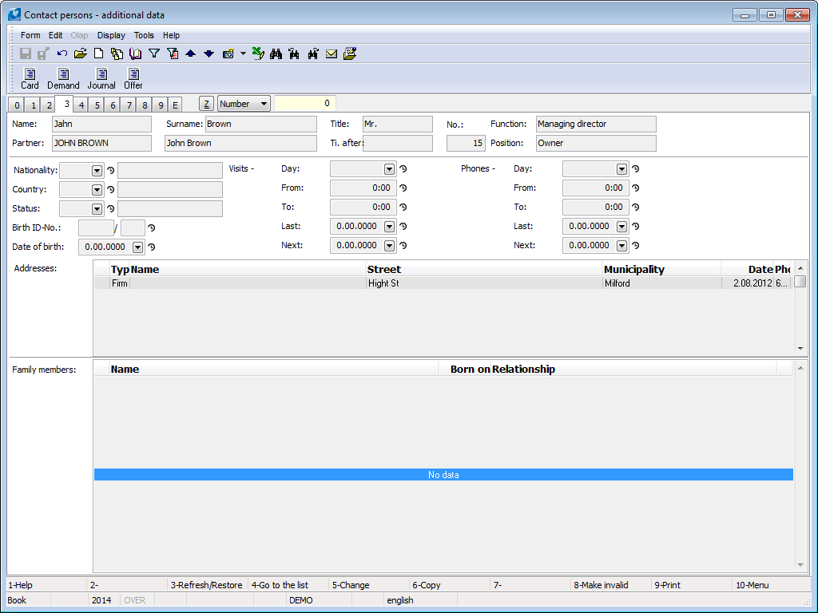This screenshot has height=613, width=818.
Task: Click the notepad-with-pencil toolbar icon
Action: tap(350, 53)
